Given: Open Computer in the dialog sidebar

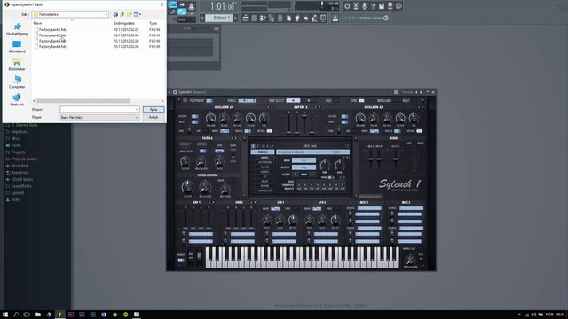Looking at the screenshot, I should 17,82.
